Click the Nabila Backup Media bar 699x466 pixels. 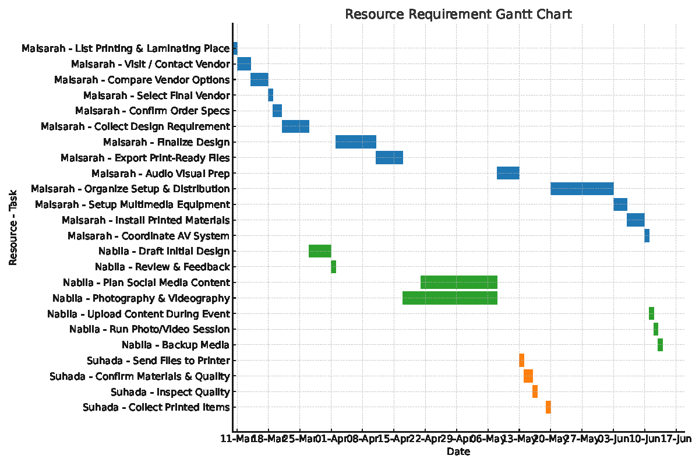tap(660, 345)
